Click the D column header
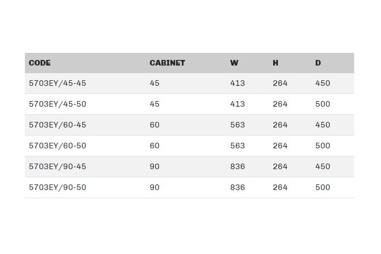Viewport: 381px width, 254px height. (318, 63)
